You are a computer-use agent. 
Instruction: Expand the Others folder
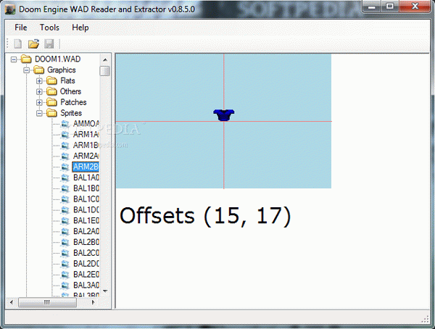(x=39, y=91)
